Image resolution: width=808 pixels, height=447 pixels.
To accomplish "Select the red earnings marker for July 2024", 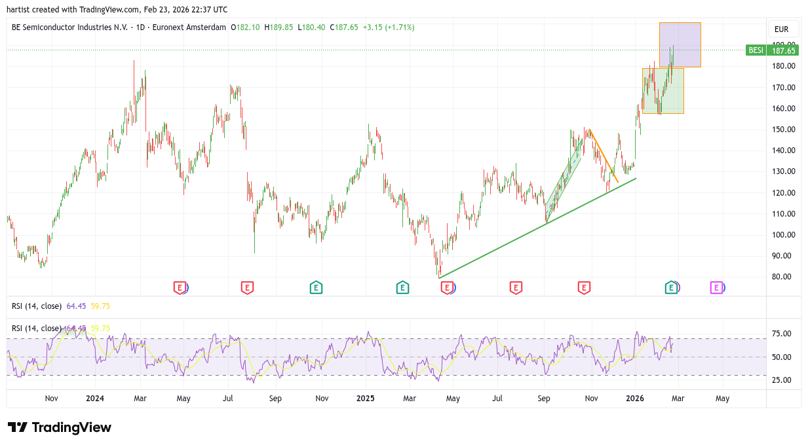I will (x=247, y=287).
